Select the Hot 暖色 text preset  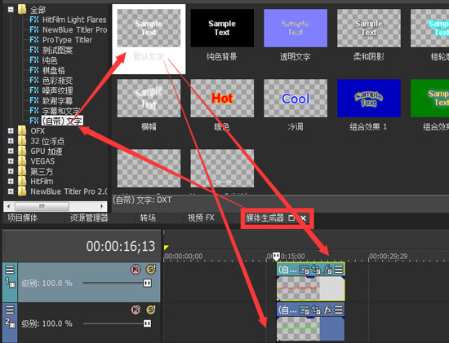coord(222,105)
